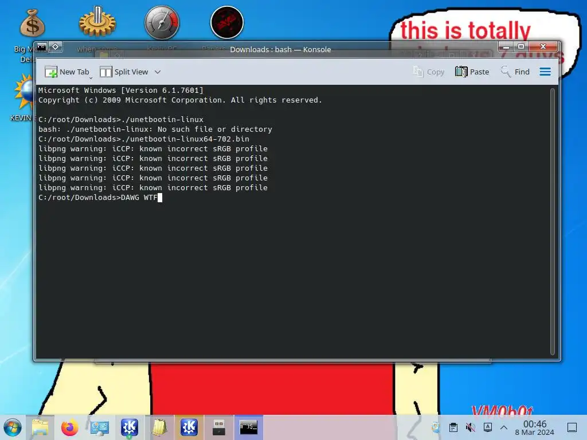Maximize the Konsole window
This screenshot has width=587, height=440.
point(521,47)
